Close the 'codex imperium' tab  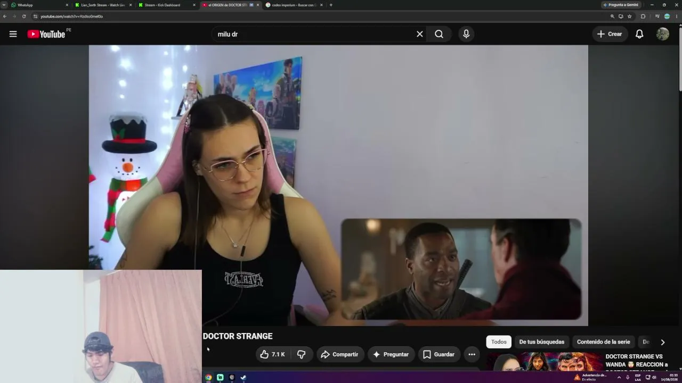(x=321, y=5)
